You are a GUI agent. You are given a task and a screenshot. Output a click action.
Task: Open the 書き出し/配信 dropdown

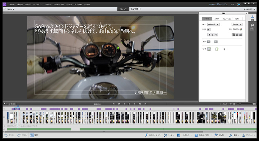pyautogui.click(x=249, y=9)
